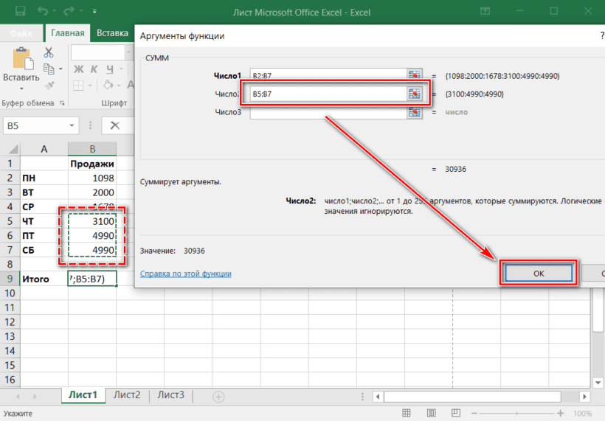605x421 pixels.
Task: Click the Select All corner triangle
Action: click(13, 149)
